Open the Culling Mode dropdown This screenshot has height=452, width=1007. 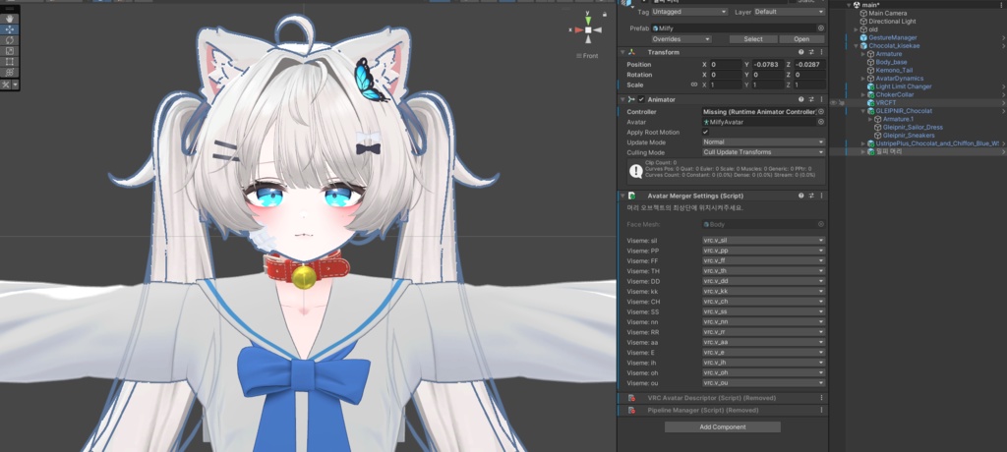coord(763,152)
